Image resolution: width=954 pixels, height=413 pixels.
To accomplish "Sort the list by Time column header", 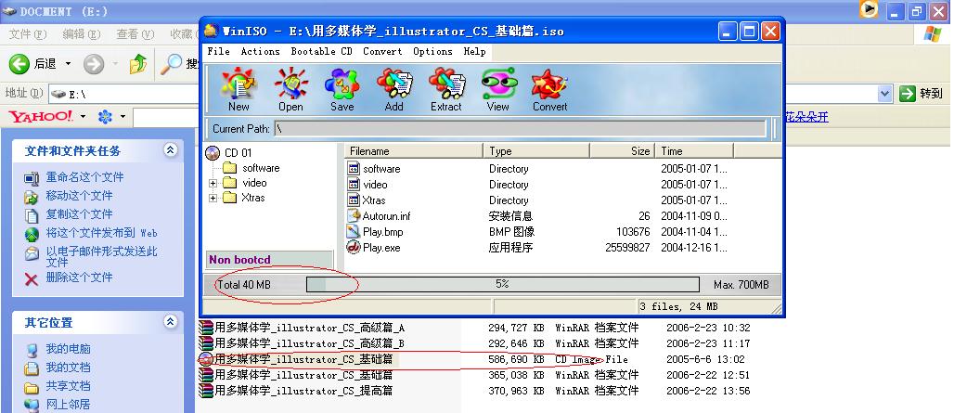I will tap(694, 151).
